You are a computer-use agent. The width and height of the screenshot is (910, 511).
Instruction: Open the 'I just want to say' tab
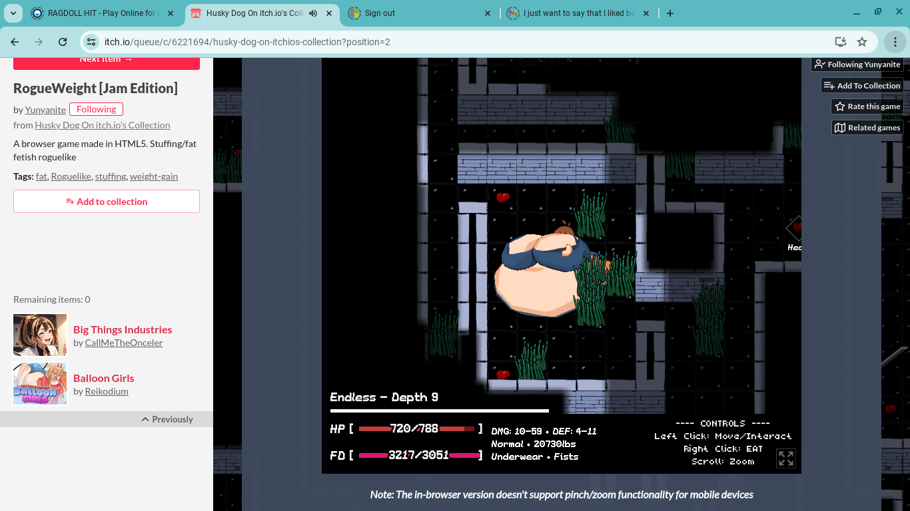click(x=578, y=13)
